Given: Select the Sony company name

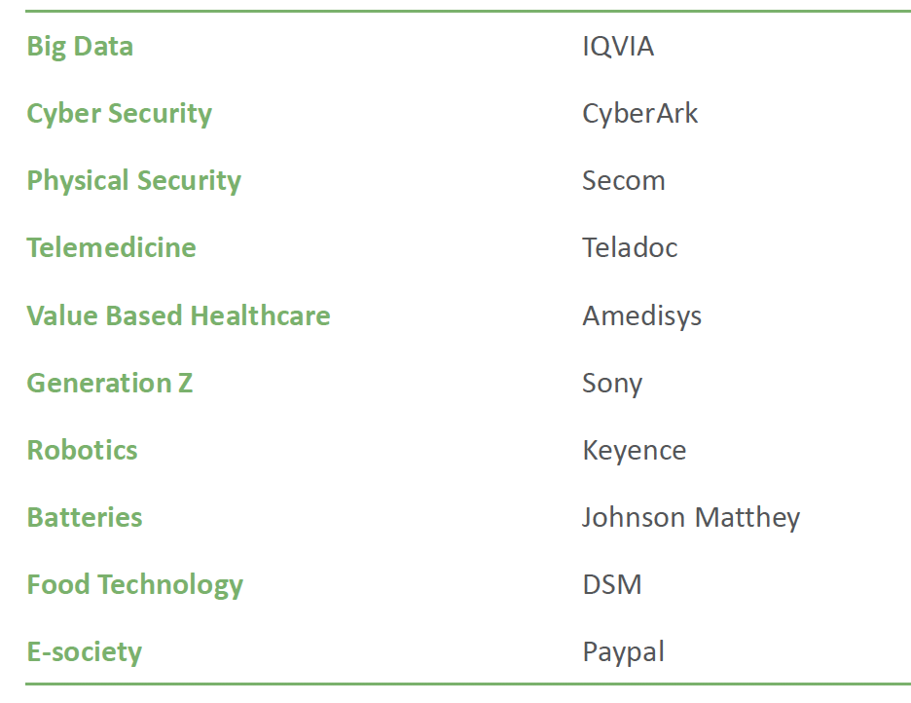Looking at the screenshot, I should point(611,383).
